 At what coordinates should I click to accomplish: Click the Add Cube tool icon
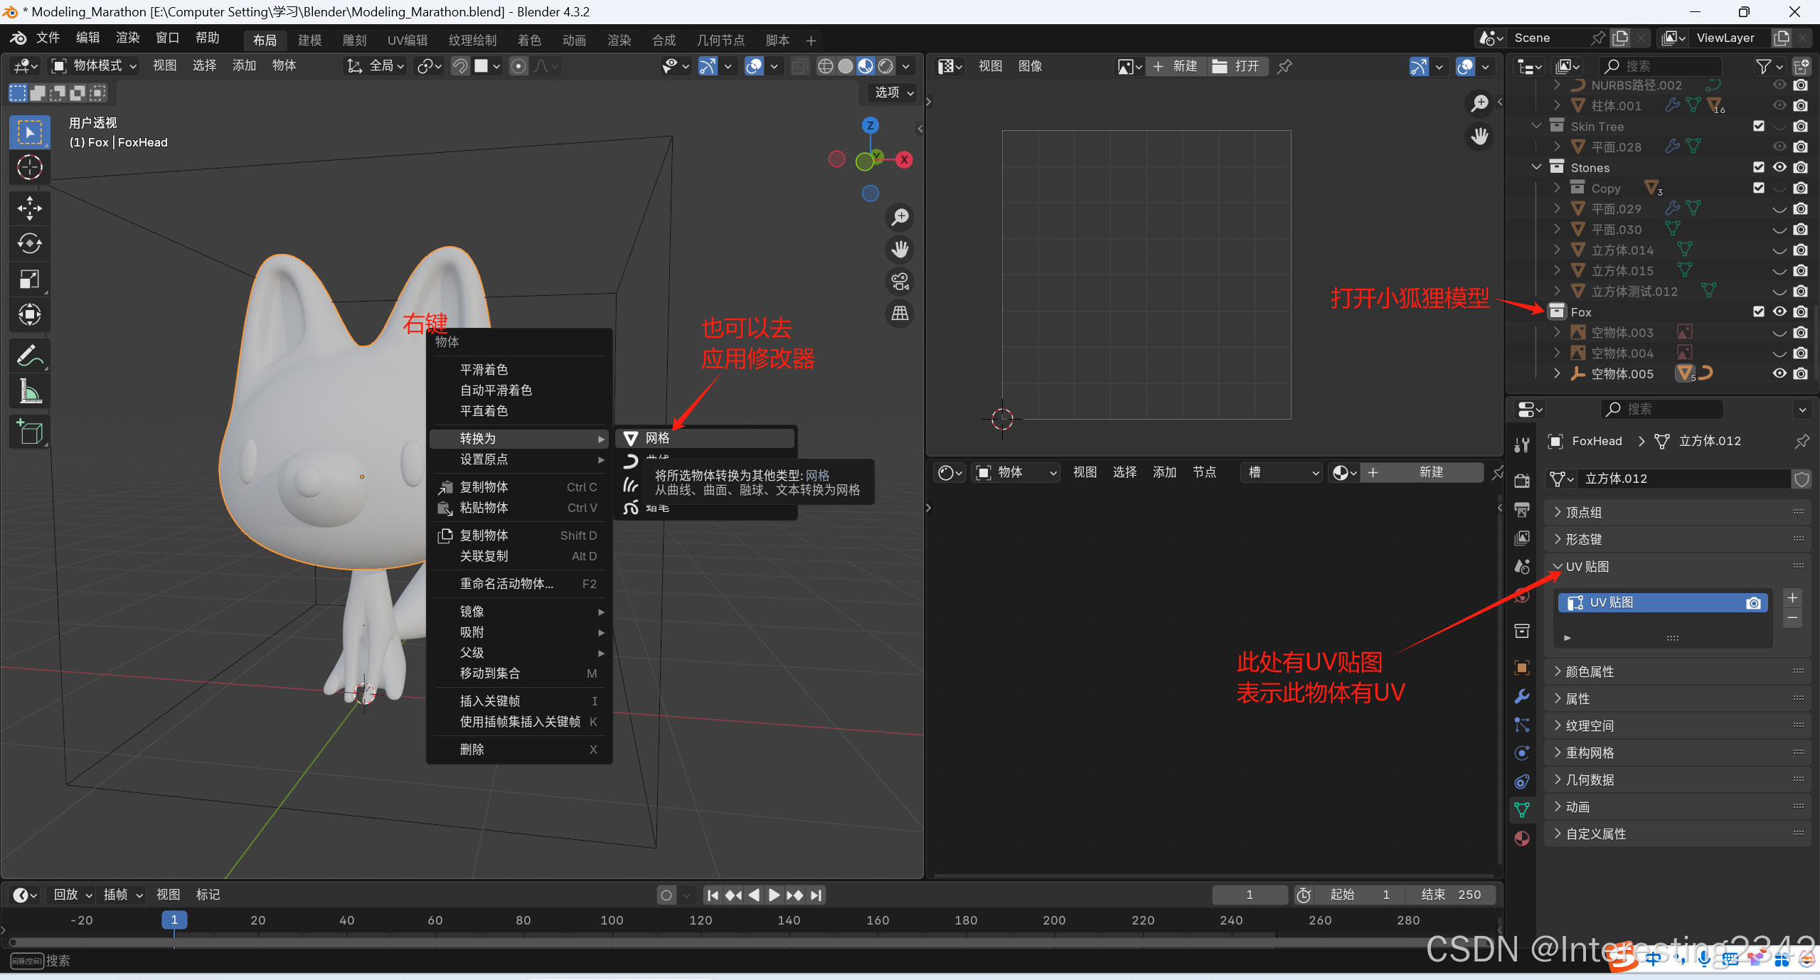[x=29, y=432]
